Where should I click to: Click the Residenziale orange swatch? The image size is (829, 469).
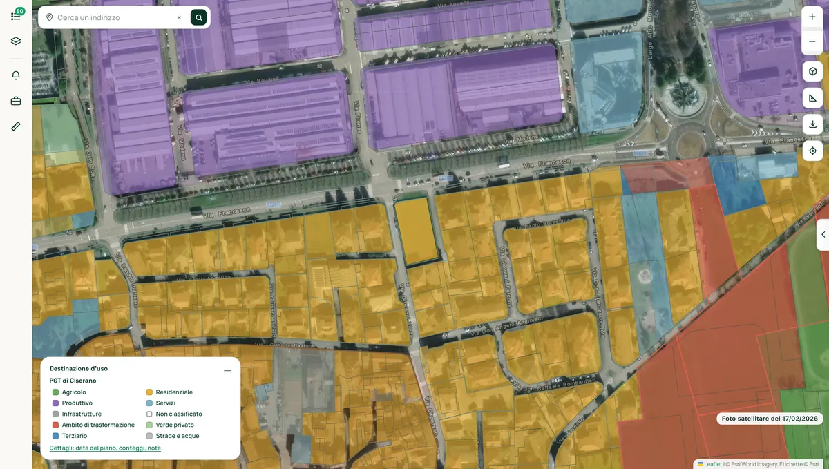click(149, 392)
